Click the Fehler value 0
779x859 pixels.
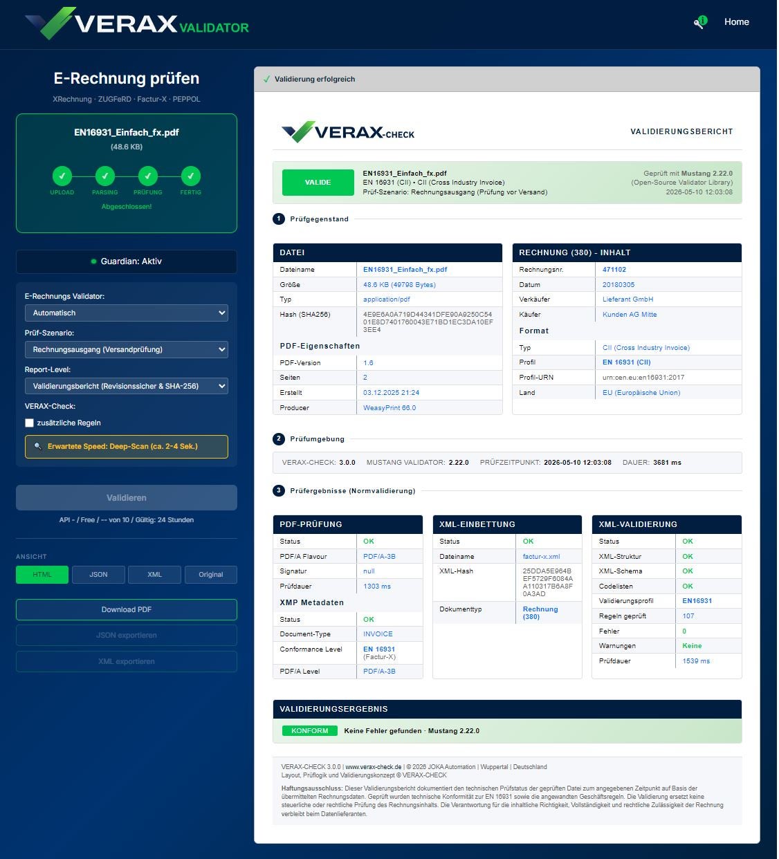tap(684, 631)
